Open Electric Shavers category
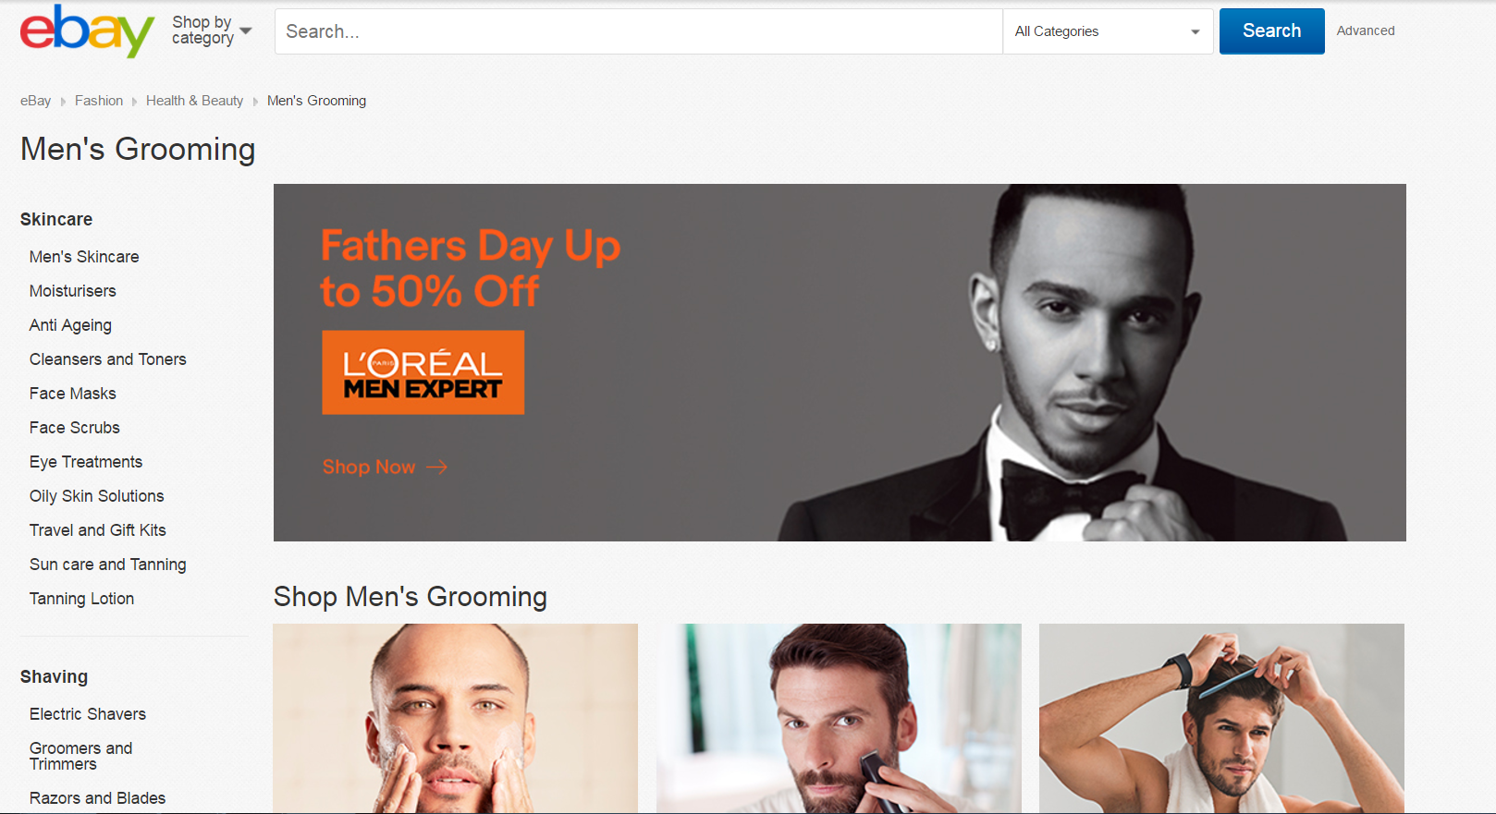Image resolution: width=1496 pixels, height=814 pixels. (x=88, y=714)
